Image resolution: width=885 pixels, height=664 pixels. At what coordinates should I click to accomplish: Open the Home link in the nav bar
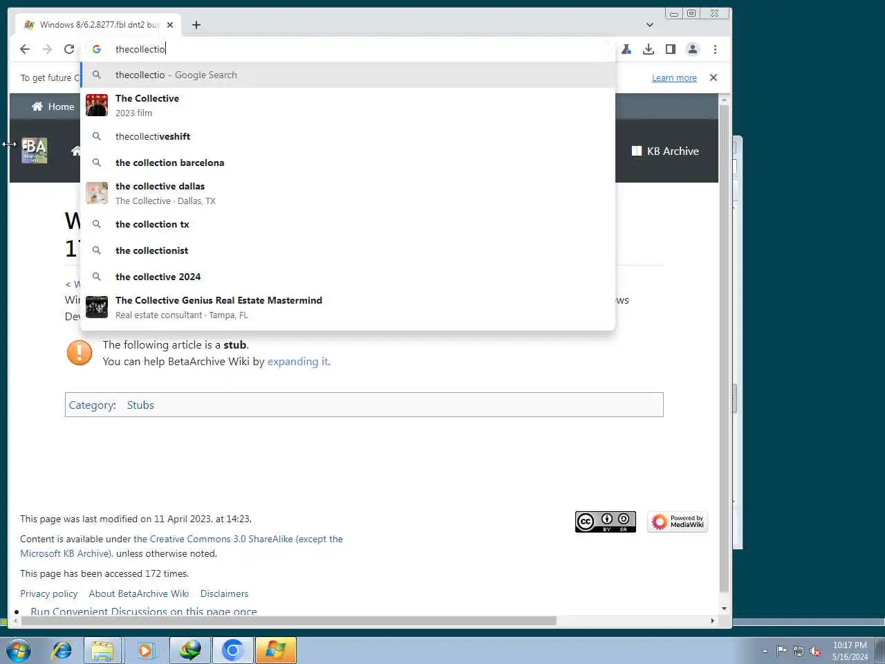click(x=53, y=107)
